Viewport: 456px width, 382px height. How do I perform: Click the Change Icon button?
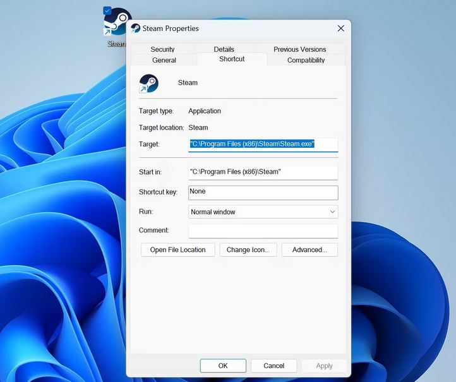pos(248,250)
